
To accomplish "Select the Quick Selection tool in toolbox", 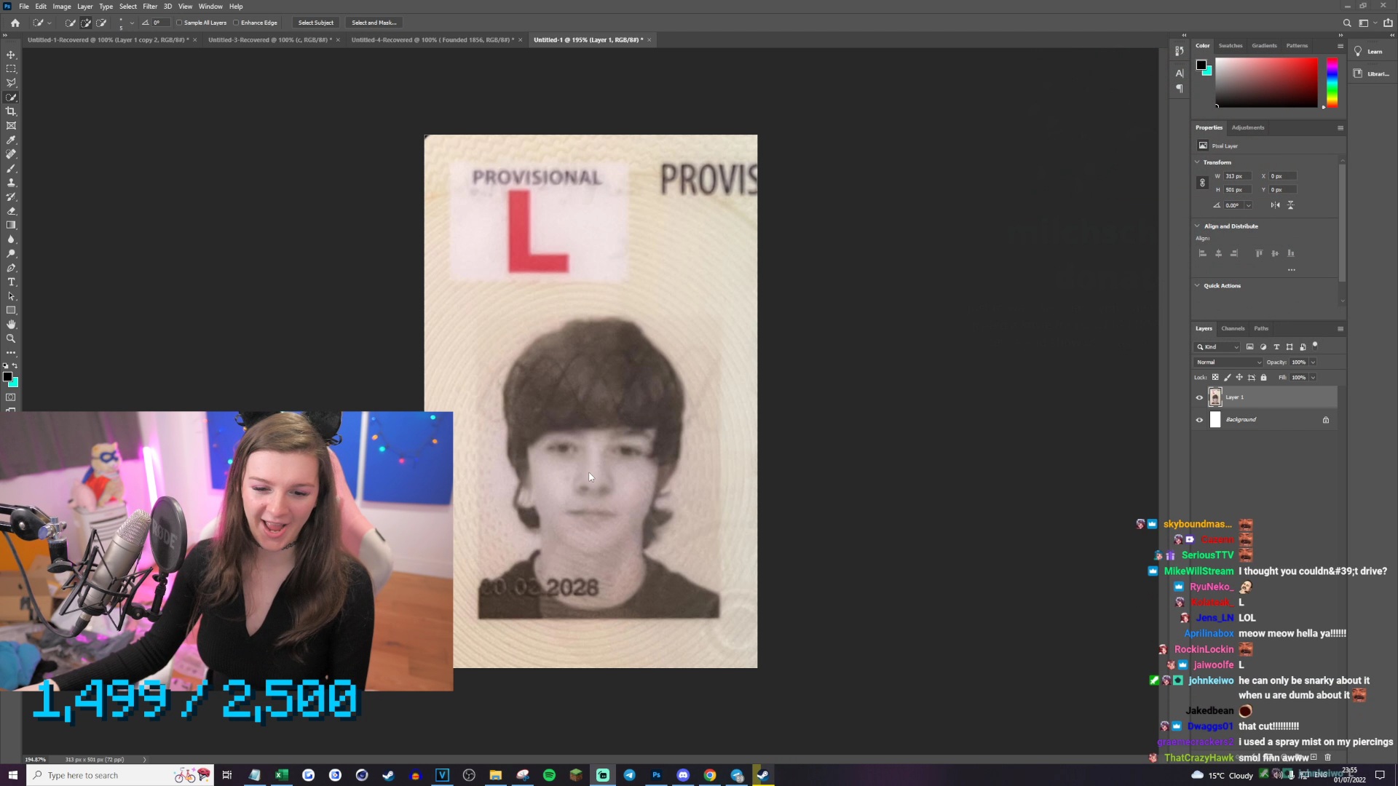I will [x=11, y=98].
